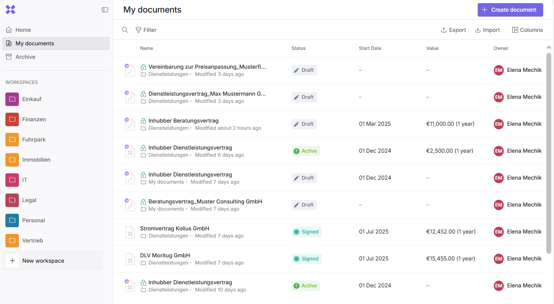Screen dimensions: 554x304
Task: Open the red Finanzen workspace folder icon
Action: (x=12, y=119)
